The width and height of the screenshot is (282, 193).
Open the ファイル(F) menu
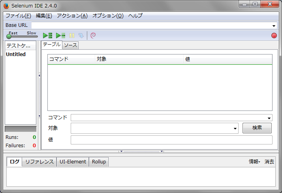coord(18,16)
